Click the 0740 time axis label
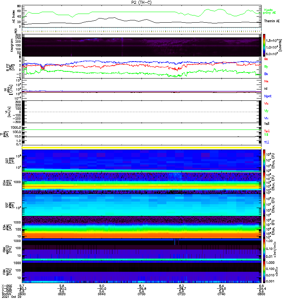The height and width of the screenshot is (302, 283). (x=221, y=294)
